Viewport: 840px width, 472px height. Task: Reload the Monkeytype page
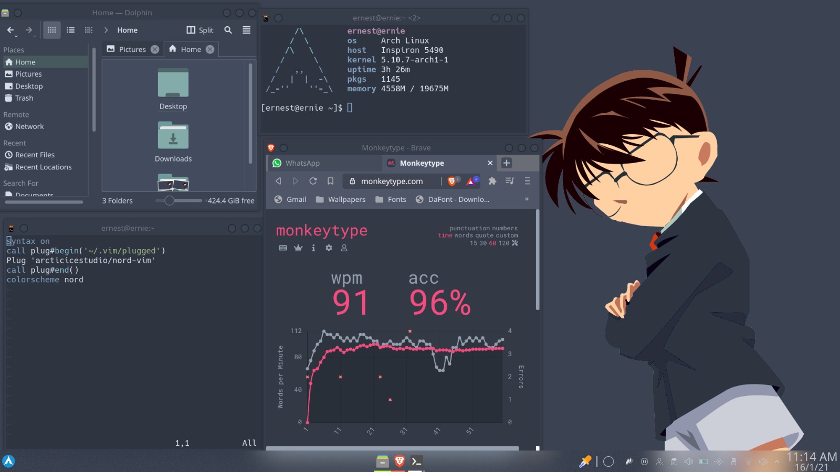click(x=313, y=181)
